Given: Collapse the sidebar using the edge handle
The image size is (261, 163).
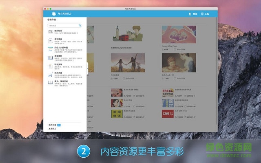Looking at the screenshot, I should click(x=87, y=68).
